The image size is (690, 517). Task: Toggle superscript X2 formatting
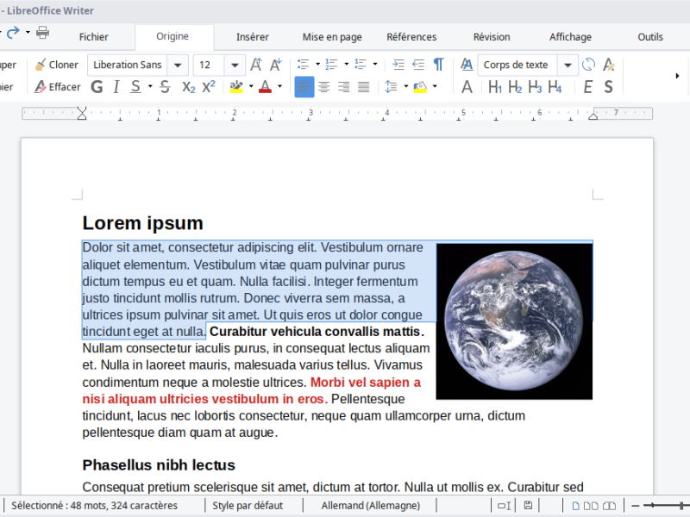tap(209, 87)
